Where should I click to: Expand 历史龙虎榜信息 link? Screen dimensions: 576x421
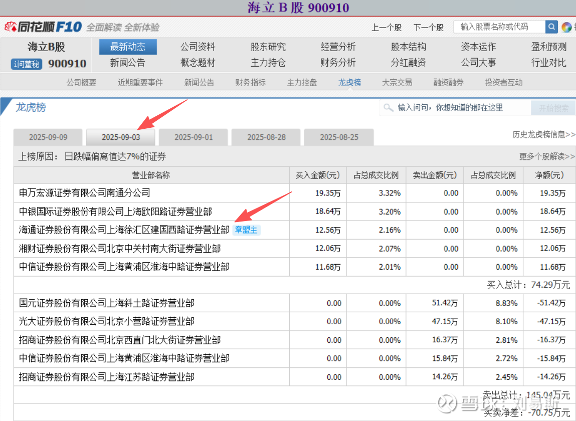543,134
